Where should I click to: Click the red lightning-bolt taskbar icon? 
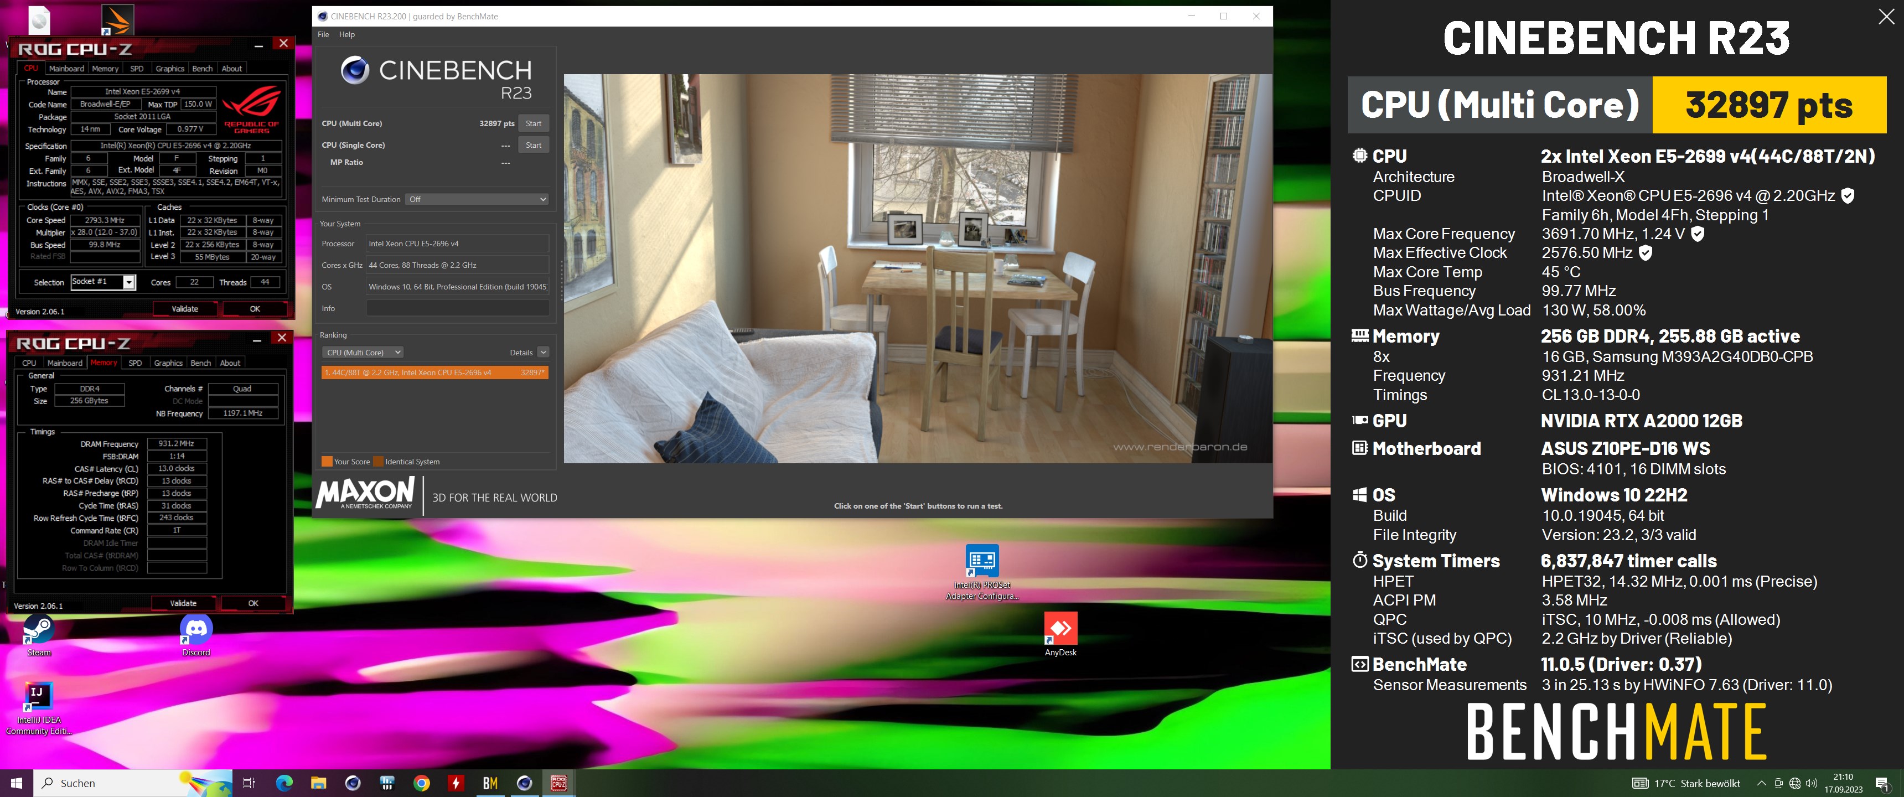pyautogui.click(x=456, y=783)
